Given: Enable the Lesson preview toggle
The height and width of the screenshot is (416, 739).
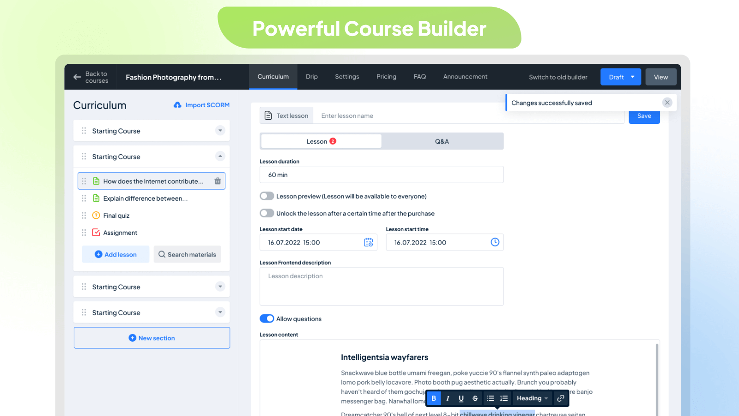Looking at the screenshot, I should 267,196.
